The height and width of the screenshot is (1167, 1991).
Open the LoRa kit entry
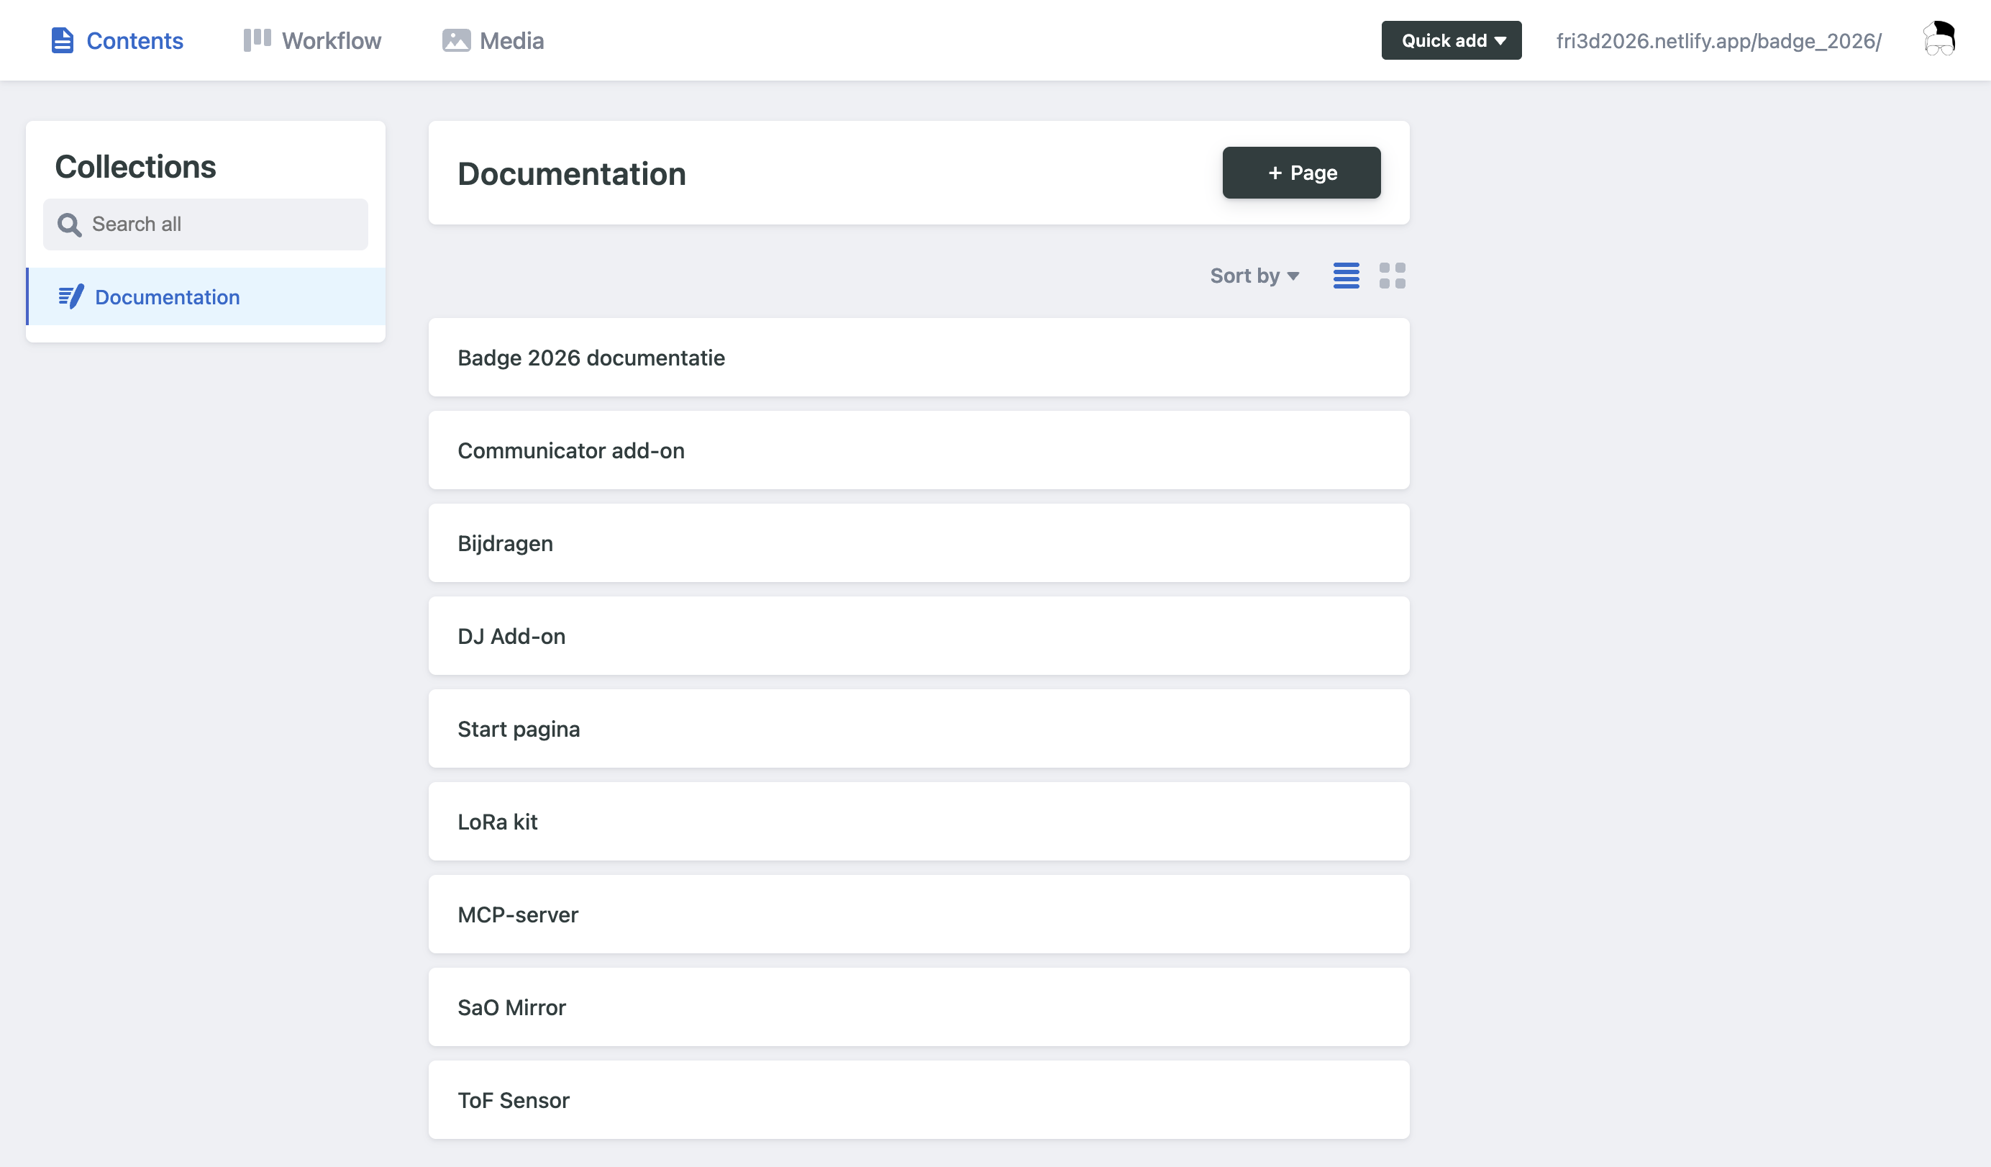(919, 822)
